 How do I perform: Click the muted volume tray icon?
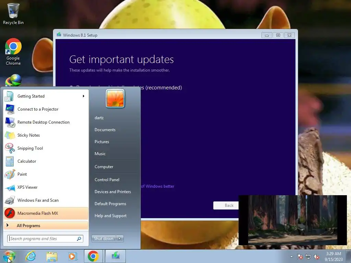(316, 256)
